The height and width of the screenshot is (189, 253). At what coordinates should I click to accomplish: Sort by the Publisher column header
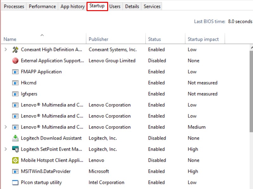click(116, 39)
